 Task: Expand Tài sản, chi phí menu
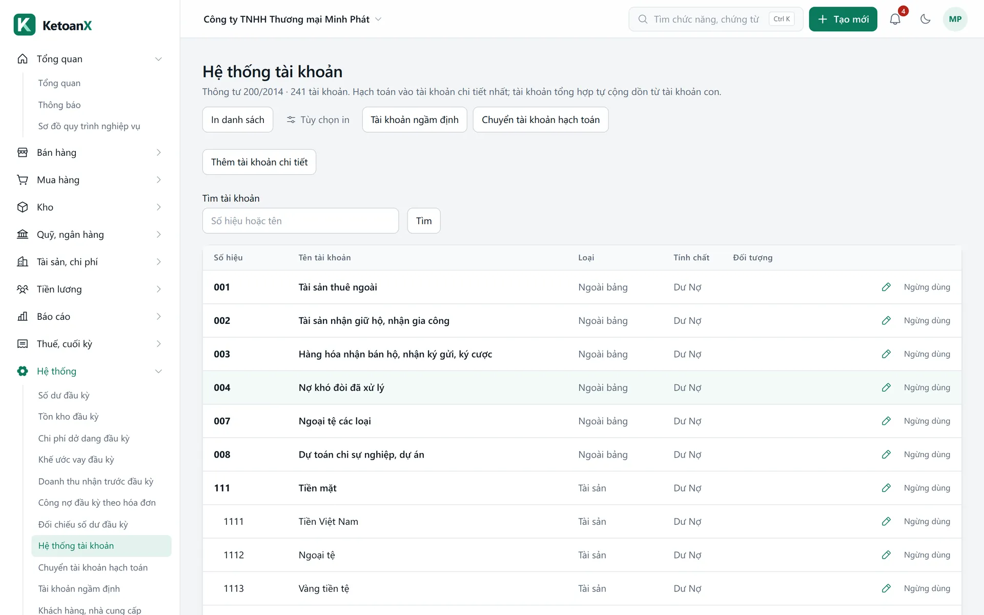pyautogui.click(x=90, y=262)
